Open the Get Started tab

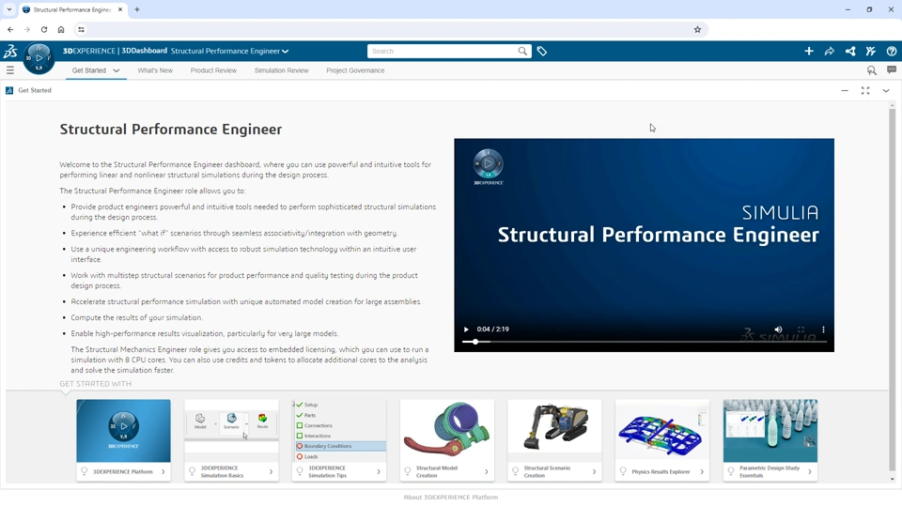(x=89, y=70)
